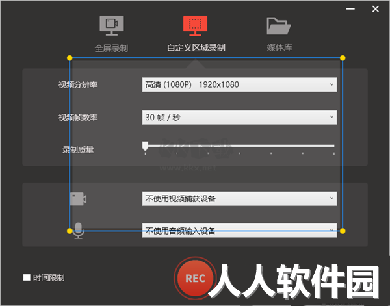Image resolution: width=390 pixels, height=306 pixels.
Task: Open the media library folder icon
Action: click(279, 26)
